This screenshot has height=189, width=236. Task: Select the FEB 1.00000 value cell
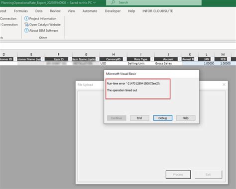[223, 63]
